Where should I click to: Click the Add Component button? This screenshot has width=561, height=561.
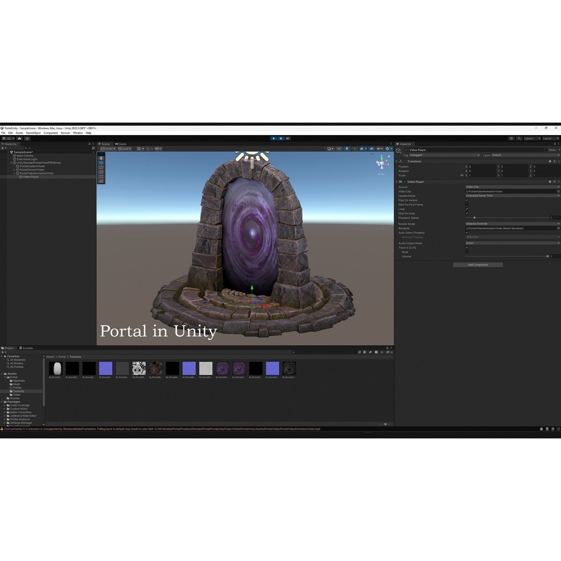tap(477, 264)
